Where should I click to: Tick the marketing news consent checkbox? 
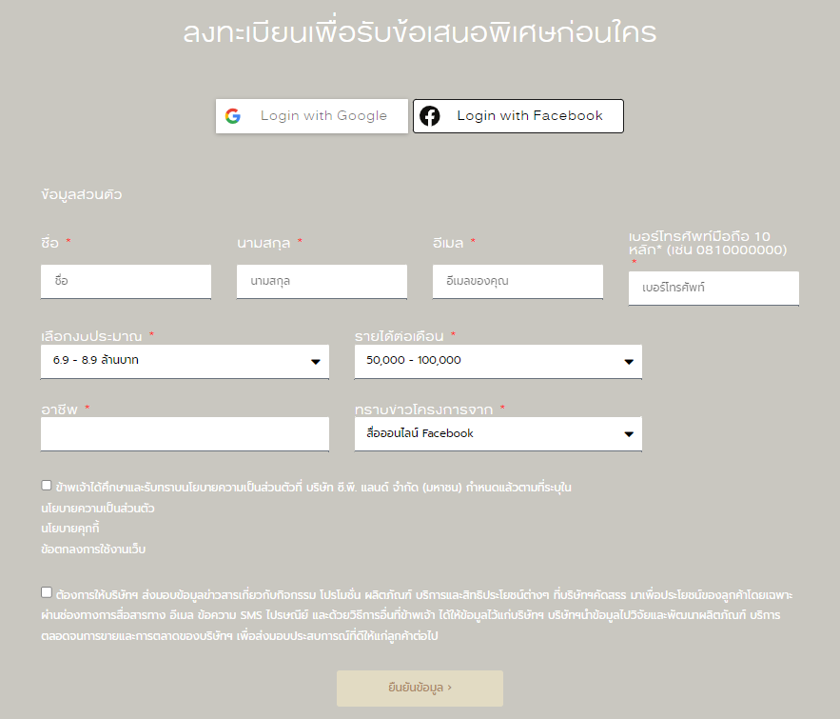point(47,592)
